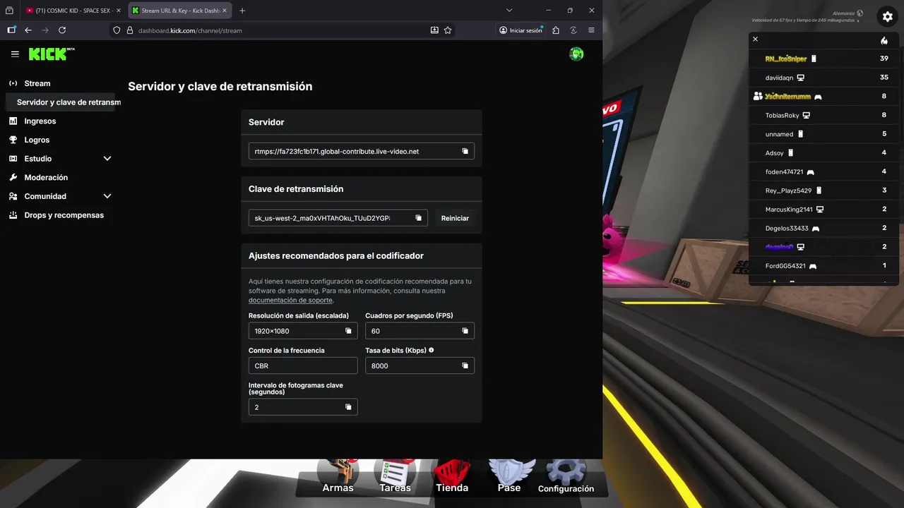This screenshot has width=904, height=508.
Task: Go back to previous page
Action: coord(28,30)
